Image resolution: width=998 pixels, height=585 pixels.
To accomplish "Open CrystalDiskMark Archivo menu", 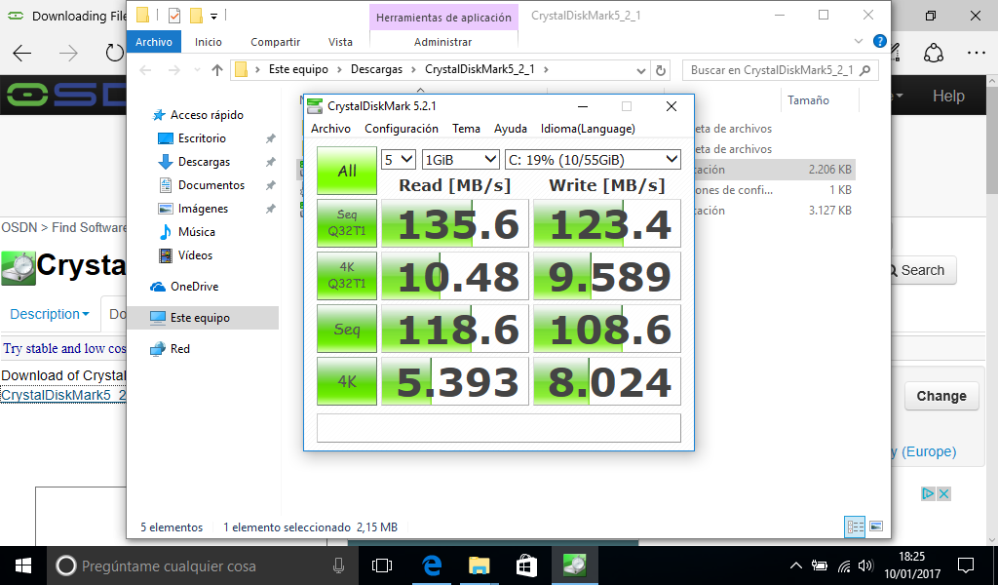I will [x=331, y=129].
